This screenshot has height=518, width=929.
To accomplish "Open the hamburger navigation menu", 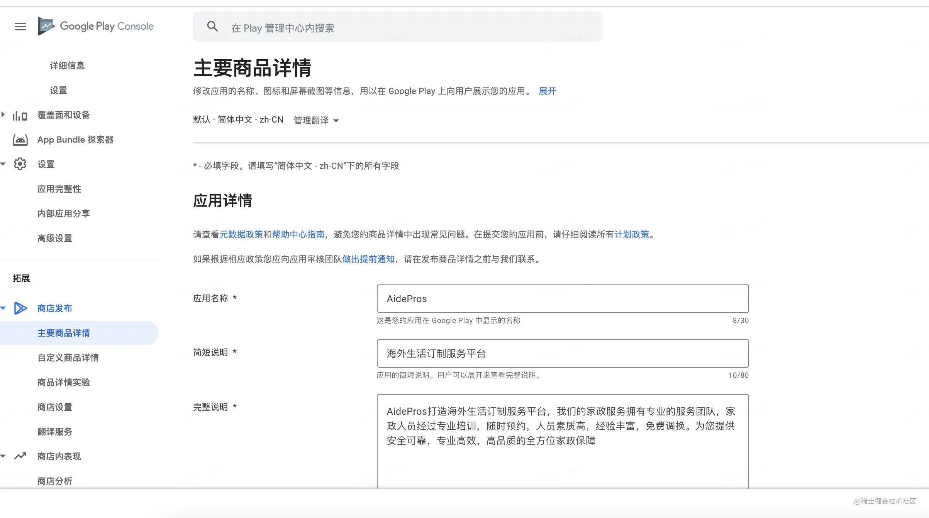I will (x=20, y=27).
